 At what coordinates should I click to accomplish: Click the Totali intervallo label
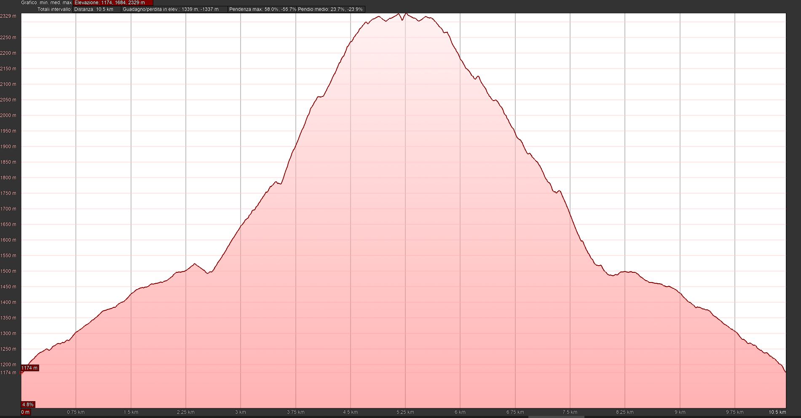tap(54, 9)
